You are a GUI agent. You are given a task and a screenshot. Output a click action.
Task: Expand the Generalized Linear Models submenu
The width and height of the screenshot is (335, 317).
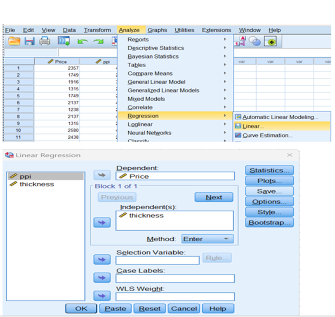coord(175,90)
